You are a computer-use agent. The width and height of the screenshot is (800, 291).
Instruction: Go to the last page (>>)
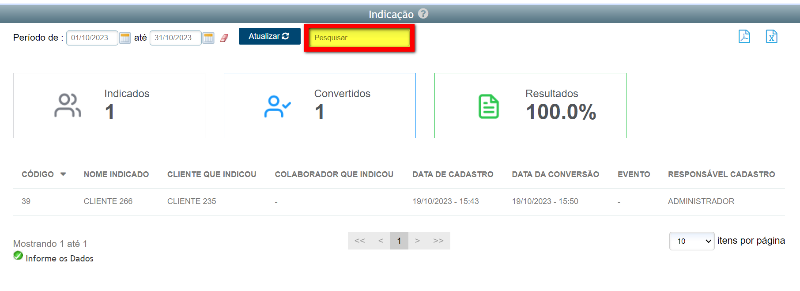click(438, 241)
